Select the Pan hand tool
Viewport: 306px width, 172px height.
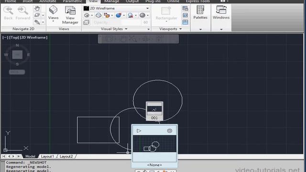(x=37, y=9)
